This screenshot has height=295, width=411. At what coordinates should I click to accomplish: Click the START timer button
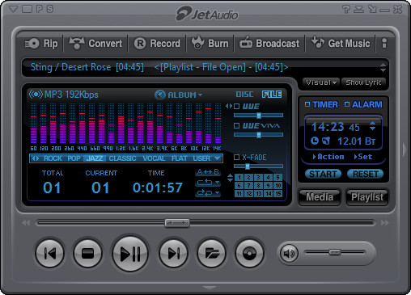click(323, 174)
